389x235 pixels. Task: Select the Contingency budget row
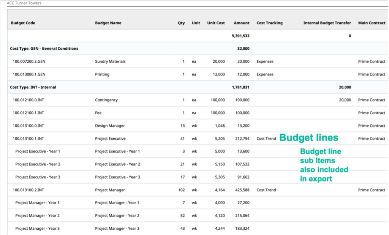(x=198, y=100)
